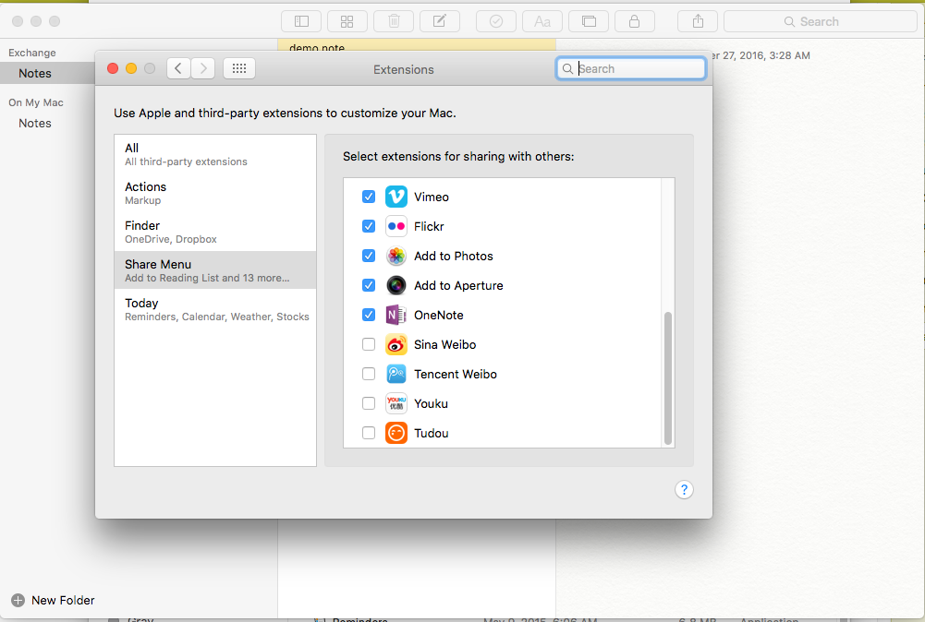Enable Youku sharing extension
This screenshot has height=622, width=925.
tap(369, 403)
